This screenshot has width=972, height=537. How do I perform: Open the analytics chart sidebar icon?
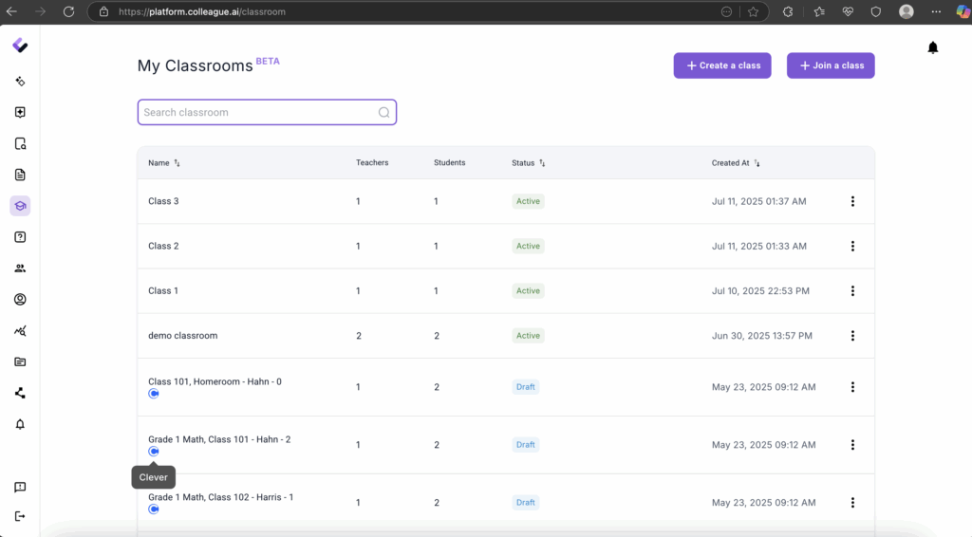click(x=20, y=331)
